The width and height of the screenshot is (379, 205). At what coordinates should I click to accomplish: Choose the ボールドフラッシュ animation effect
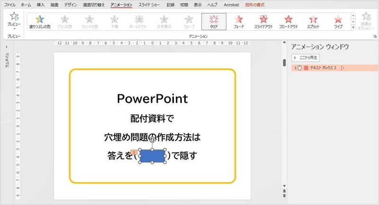point(139,22)
